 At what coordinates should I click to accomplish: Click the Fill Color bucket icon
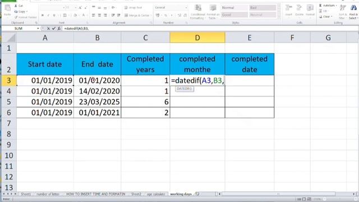click(75, 15)
